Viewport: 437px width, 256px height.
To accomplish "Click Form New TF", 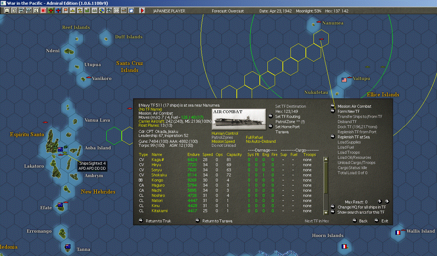I will coord(348,111).
